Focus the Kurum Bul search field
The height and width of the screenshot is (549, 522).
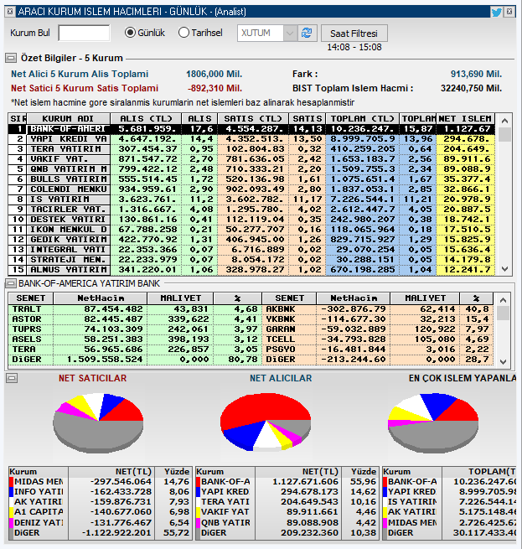coord(84,34)
